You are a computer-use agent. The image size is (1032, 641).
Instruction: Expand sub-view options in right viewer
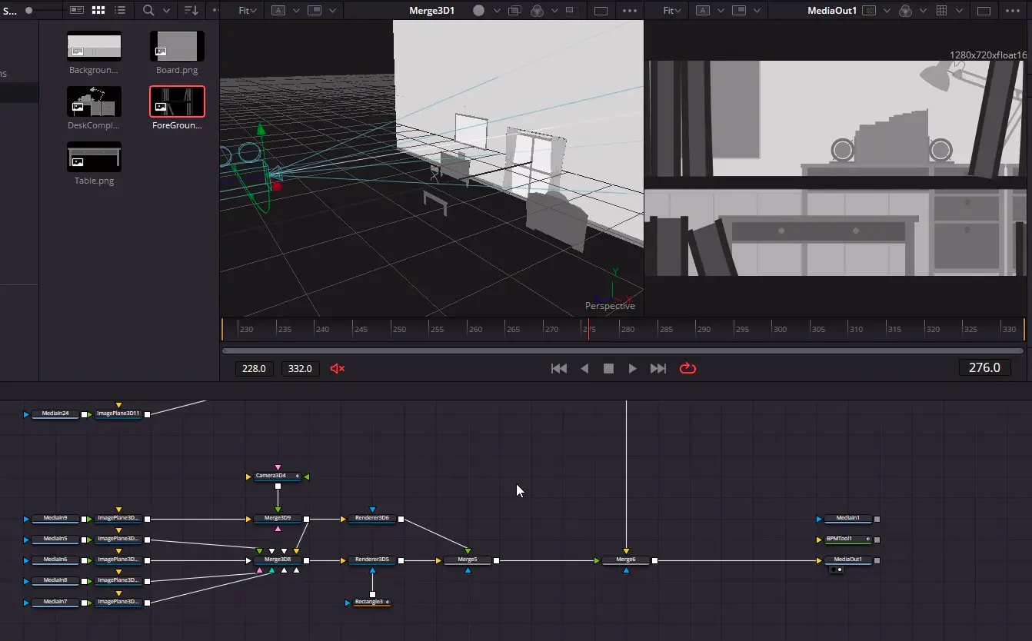757,11
